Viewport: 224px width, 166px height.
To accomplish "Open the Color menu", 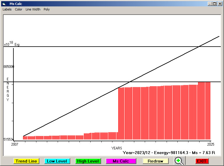I will 19,9.
